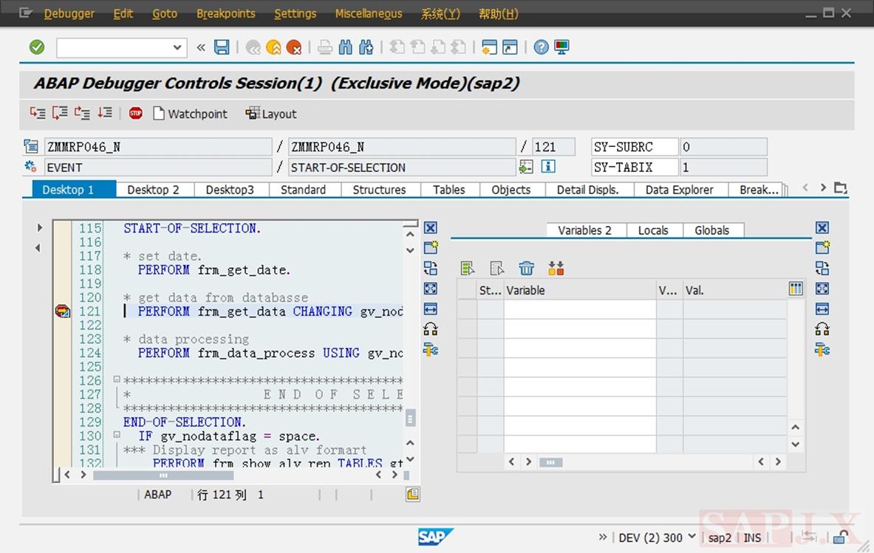Click the source panel services headset icon
Viewport: 874px width, 553px height.
pos(430,329)
